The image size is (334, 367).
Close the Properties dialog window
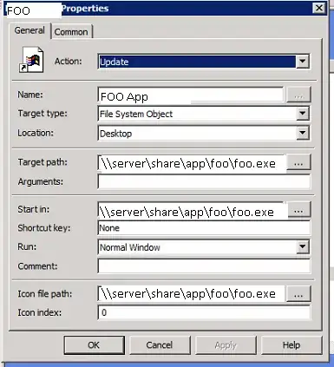pyautogui.click(x=319, y=8)
